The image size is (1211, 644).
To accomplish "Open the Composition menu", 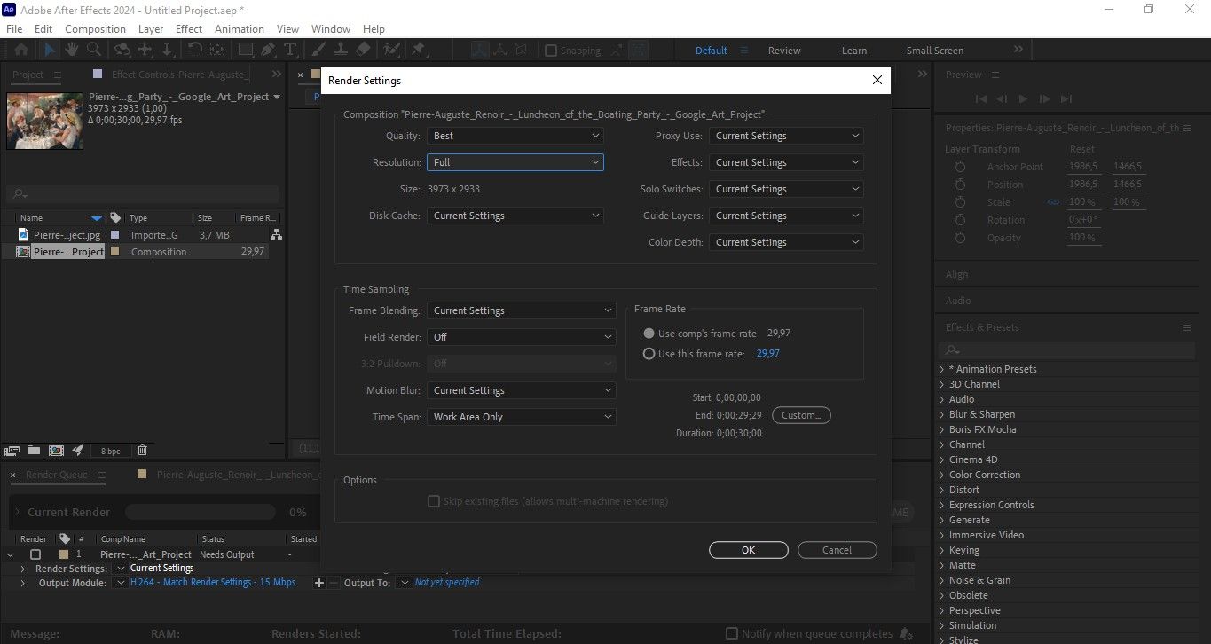I will click(95, 28).
